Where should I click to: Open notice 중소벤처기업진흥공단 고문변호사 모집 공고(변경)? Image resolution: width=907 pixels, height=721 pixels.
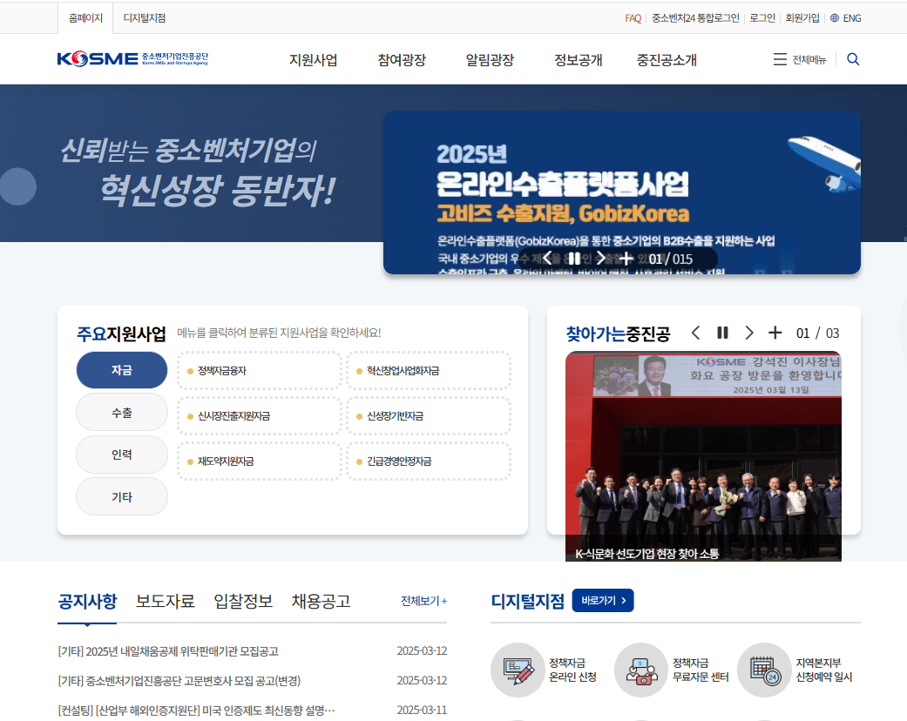(x=179, y=681)
